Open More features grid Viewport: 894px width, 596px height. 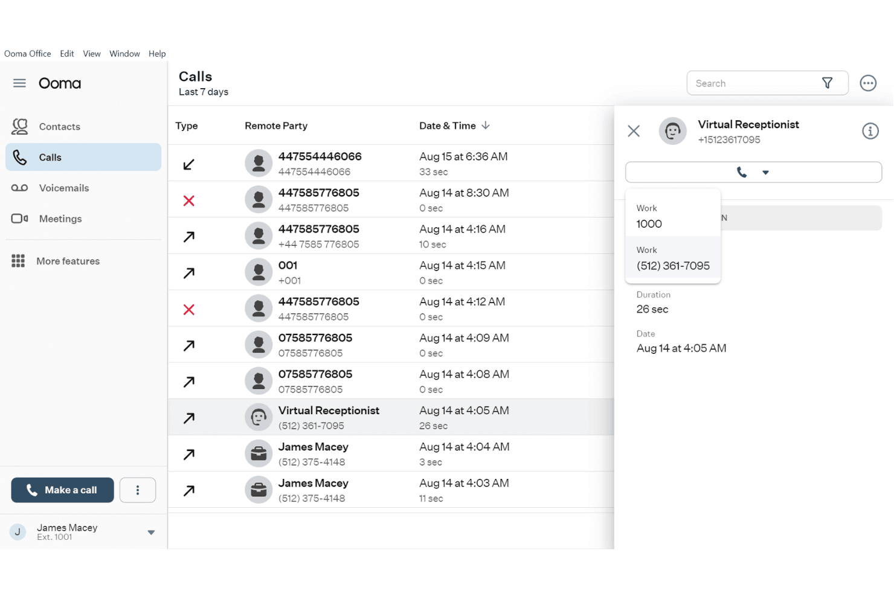tap(83, 261)
